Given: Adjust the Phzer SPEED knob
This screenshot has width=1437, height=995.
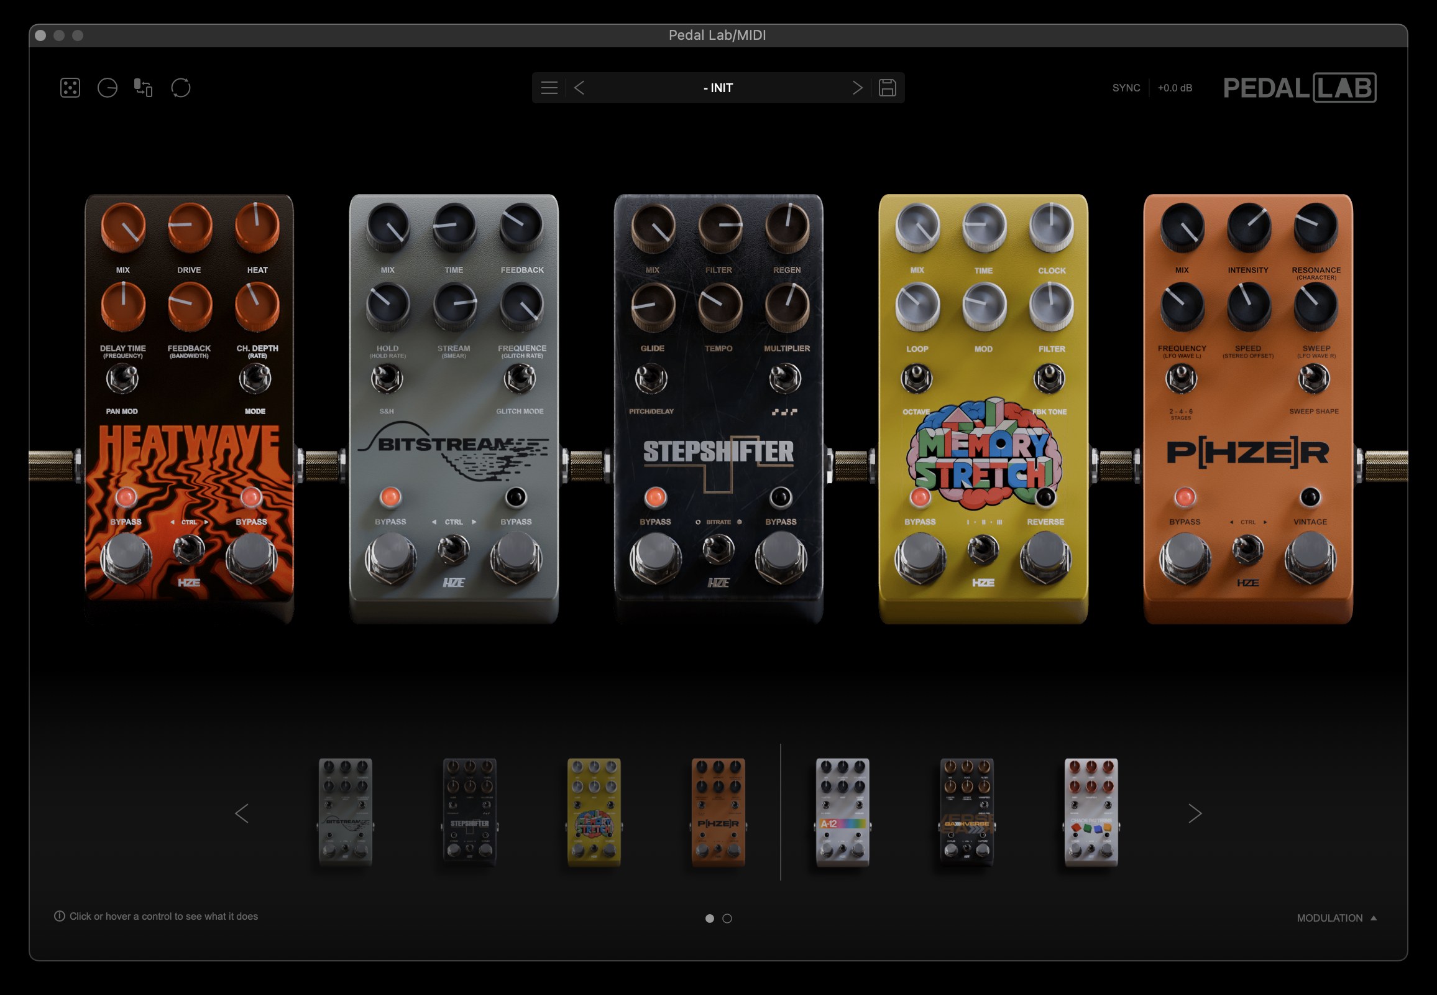Looking at the screenshot, I should (1249, 305).
